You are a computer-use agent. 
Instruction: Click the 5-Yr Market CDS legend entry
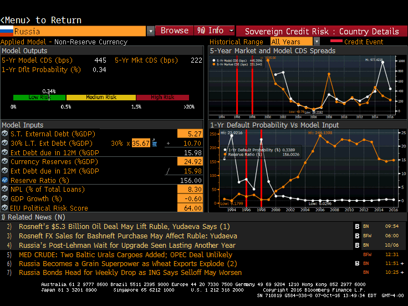[x=237, y=64]
